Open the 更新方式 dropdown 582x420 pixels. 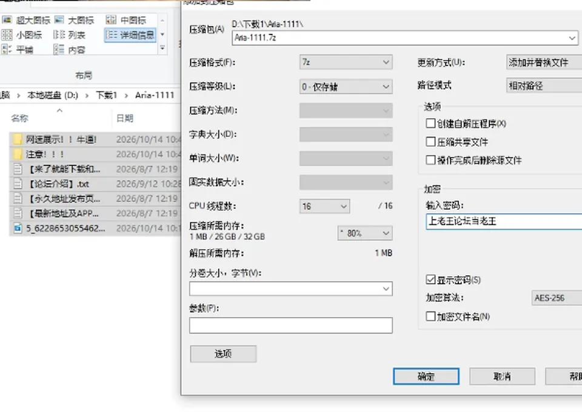[x=544, y=62]
